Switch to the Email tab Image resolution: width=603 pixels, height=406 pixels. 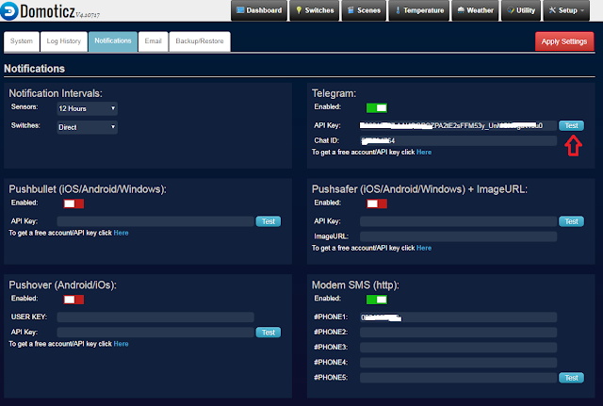tap(153, 41)
